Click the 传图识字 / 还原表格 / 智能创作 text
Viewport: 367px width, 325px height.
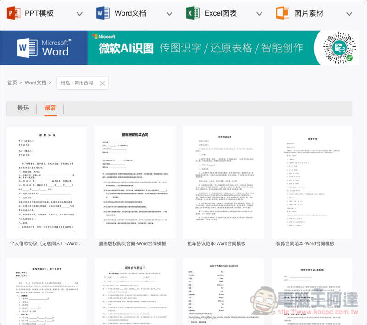point(232,48)
